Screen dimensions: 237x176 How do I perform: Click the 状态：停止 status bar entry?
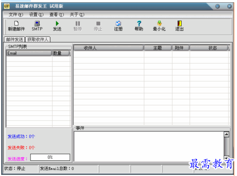coord(21,169)
